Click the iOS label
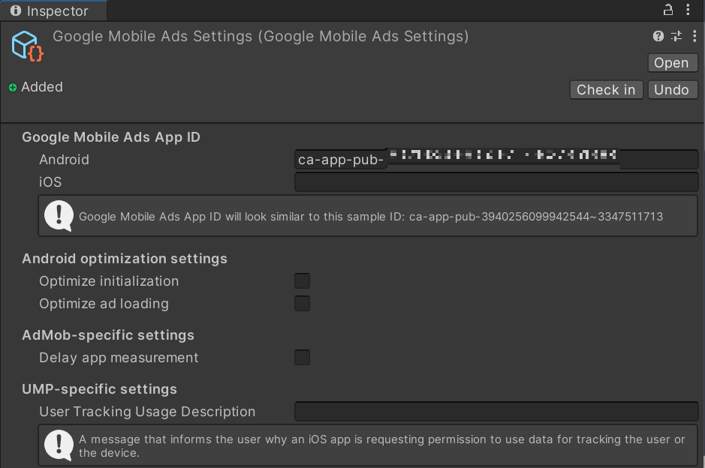The height and width of the screenshot is (468, 705). (50, 182)
